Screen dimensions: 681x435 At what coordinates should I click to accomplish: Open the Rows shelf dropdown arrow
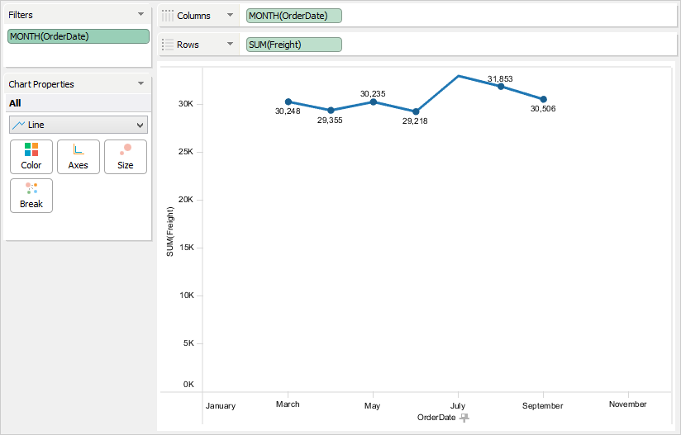(230, 45)
